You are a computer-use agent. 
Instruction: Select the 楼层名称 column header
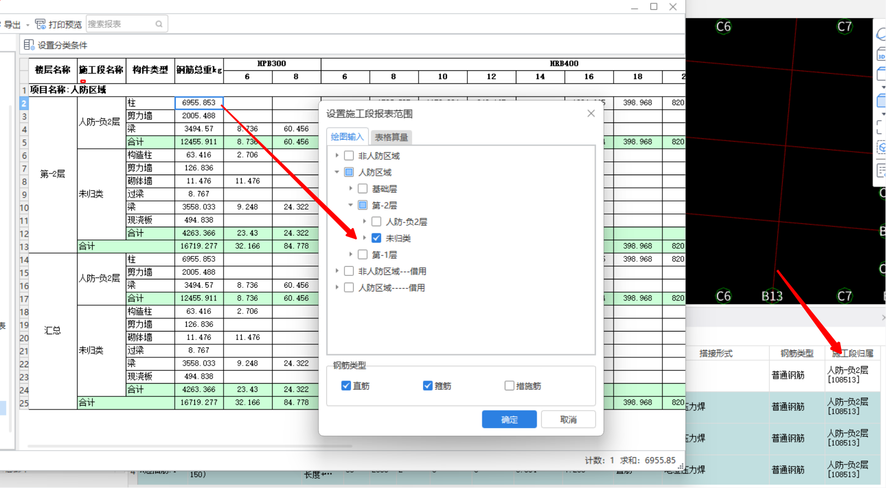point(53,70)
